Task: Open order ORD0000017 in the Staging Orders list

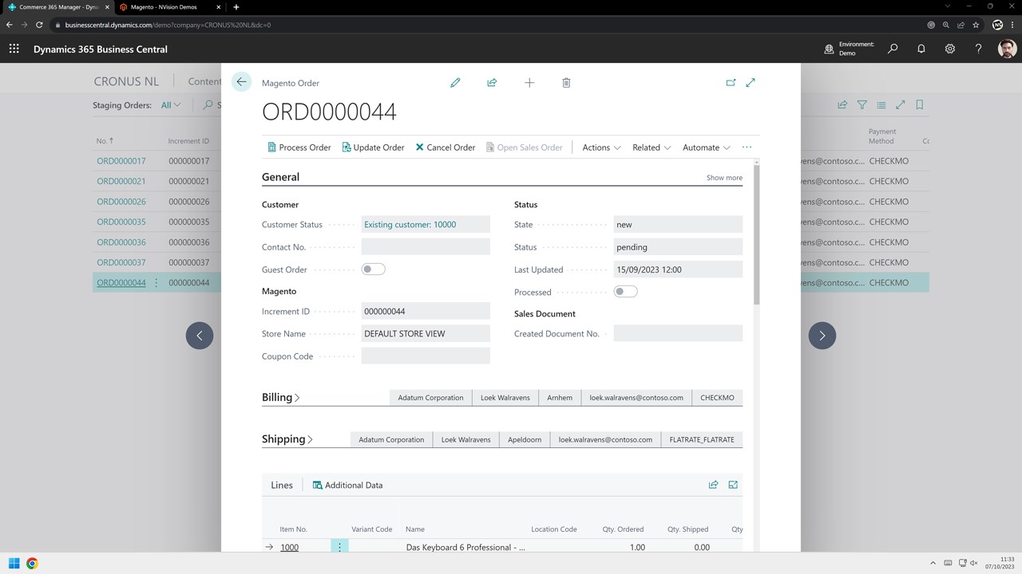Action: point(121,161)
